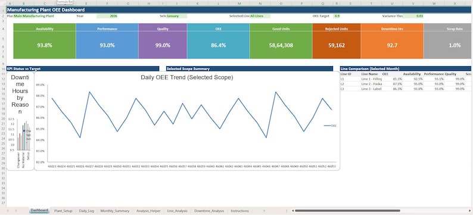Select Line 3 OEE value 86.3%
473x215 pixels.
point(392,89)
